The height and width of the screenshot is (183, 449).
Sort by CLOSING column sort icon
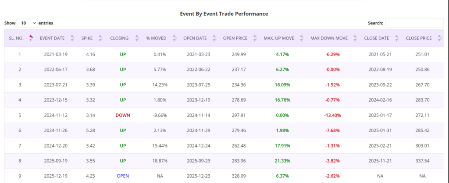coord(136,38)
